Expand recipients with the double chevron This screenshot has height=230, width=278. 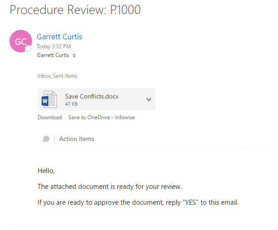[74, 56]
